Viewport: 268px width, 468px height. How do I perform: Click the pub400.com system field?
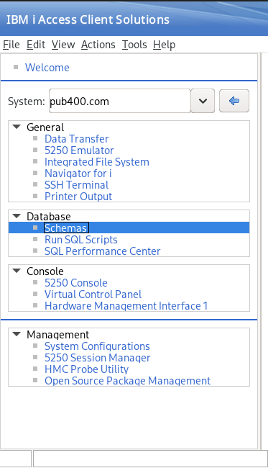click(x=120, y=101)
